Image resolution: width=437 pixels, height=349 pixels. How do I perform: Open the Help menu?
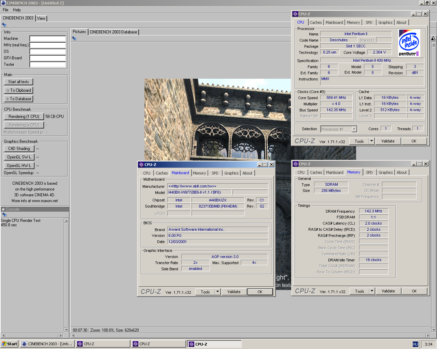tap(17, 10)
